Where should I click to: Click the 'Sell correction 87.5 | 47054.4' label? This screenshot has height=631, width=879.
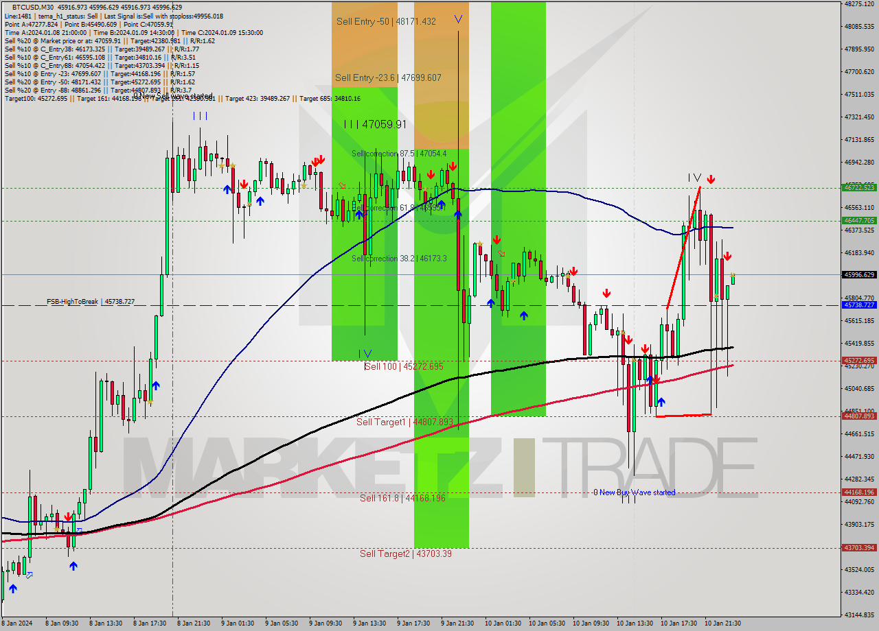[x=399, y=154]
